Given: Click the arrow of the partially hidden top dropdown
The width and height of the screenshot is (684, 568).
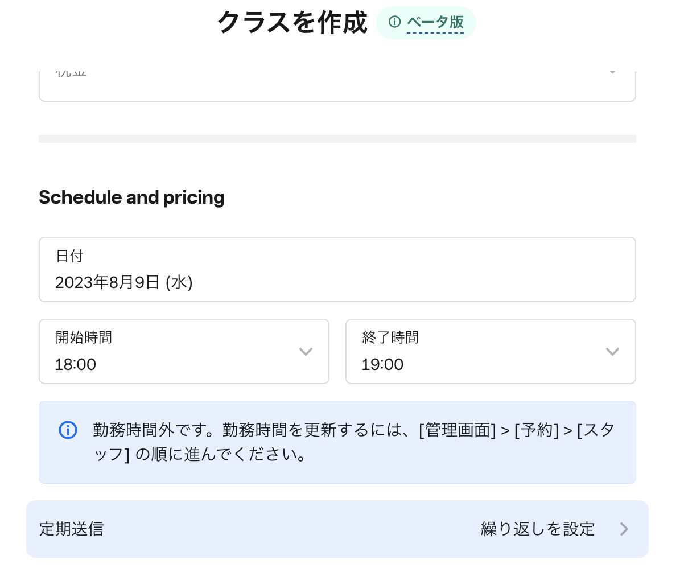Looking at the screenshot, I should pyautogui.click(x=613, y=73).
